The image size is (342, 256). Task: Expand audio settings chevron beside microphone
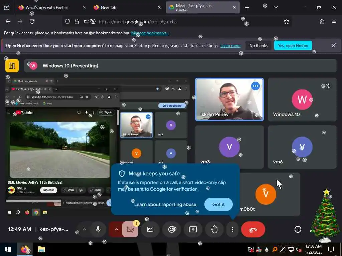84,229
